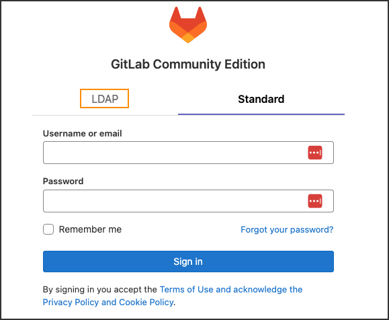The height and width of the screenshot is (320, 389).
Task: Open password manager icon in Password field
Action: pos(315,201)
